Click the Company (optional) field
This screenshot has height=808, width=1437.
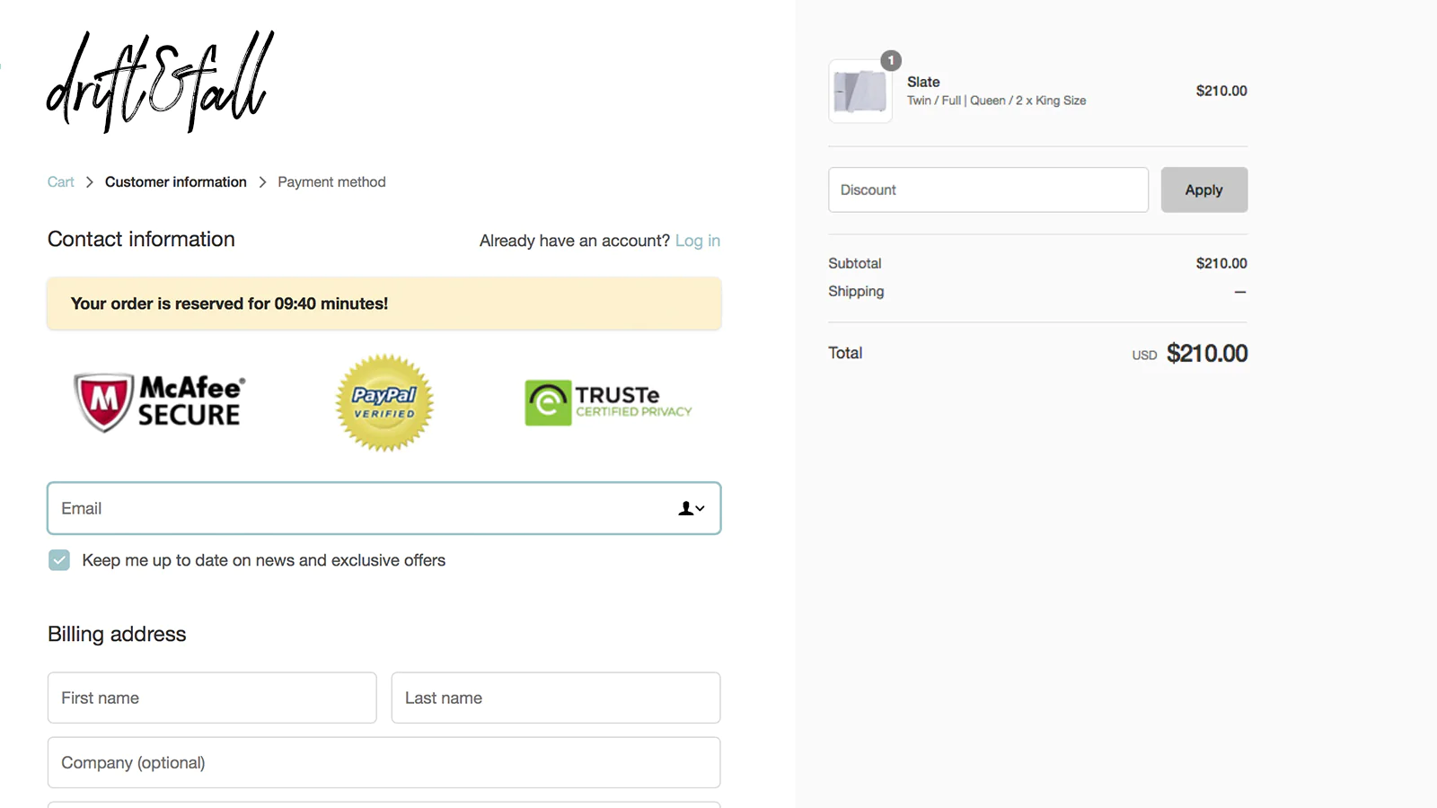(x=383, y=762)
